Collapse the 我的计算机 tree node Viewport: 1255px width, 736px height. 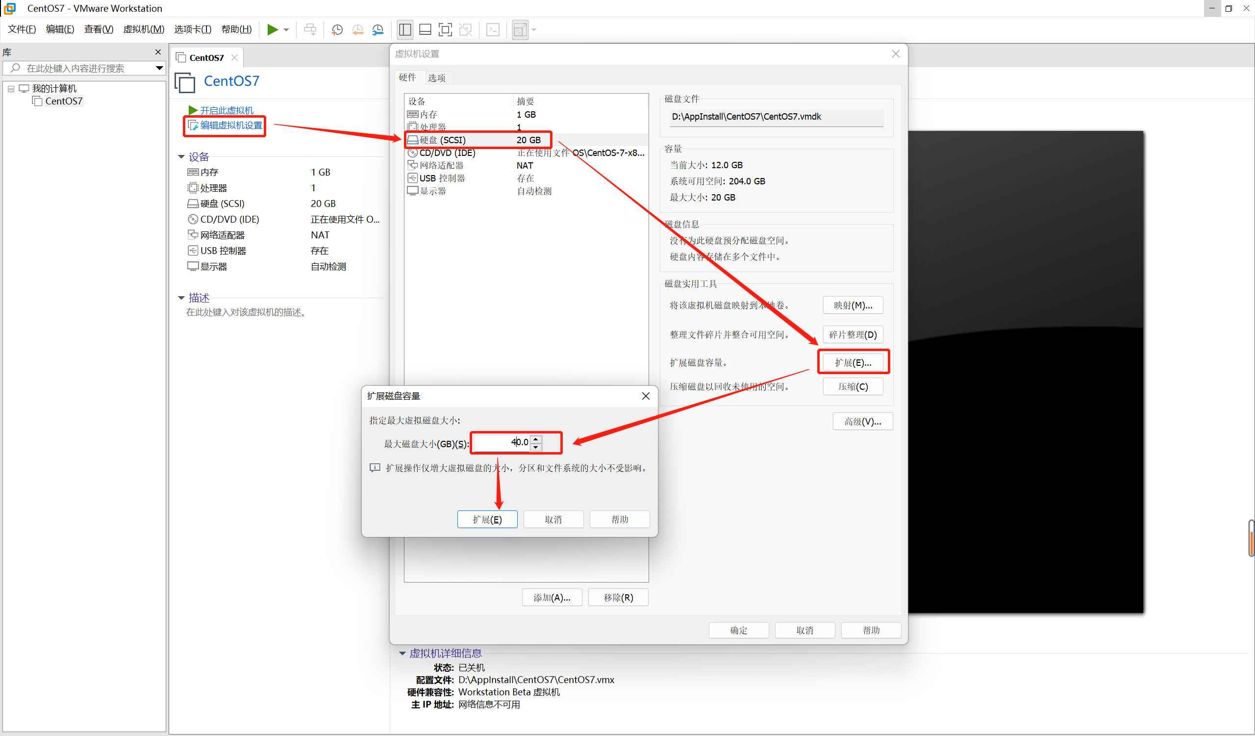click(11, 89)
